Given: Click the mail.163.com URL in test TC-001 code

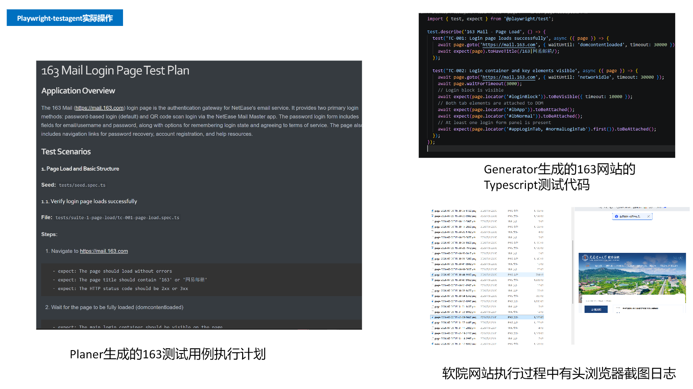Looking at the screenshot, I should pos(509,45).
